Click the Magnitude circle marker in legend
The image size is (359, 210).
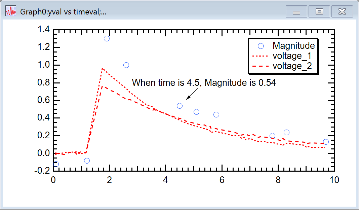[261, 46]
